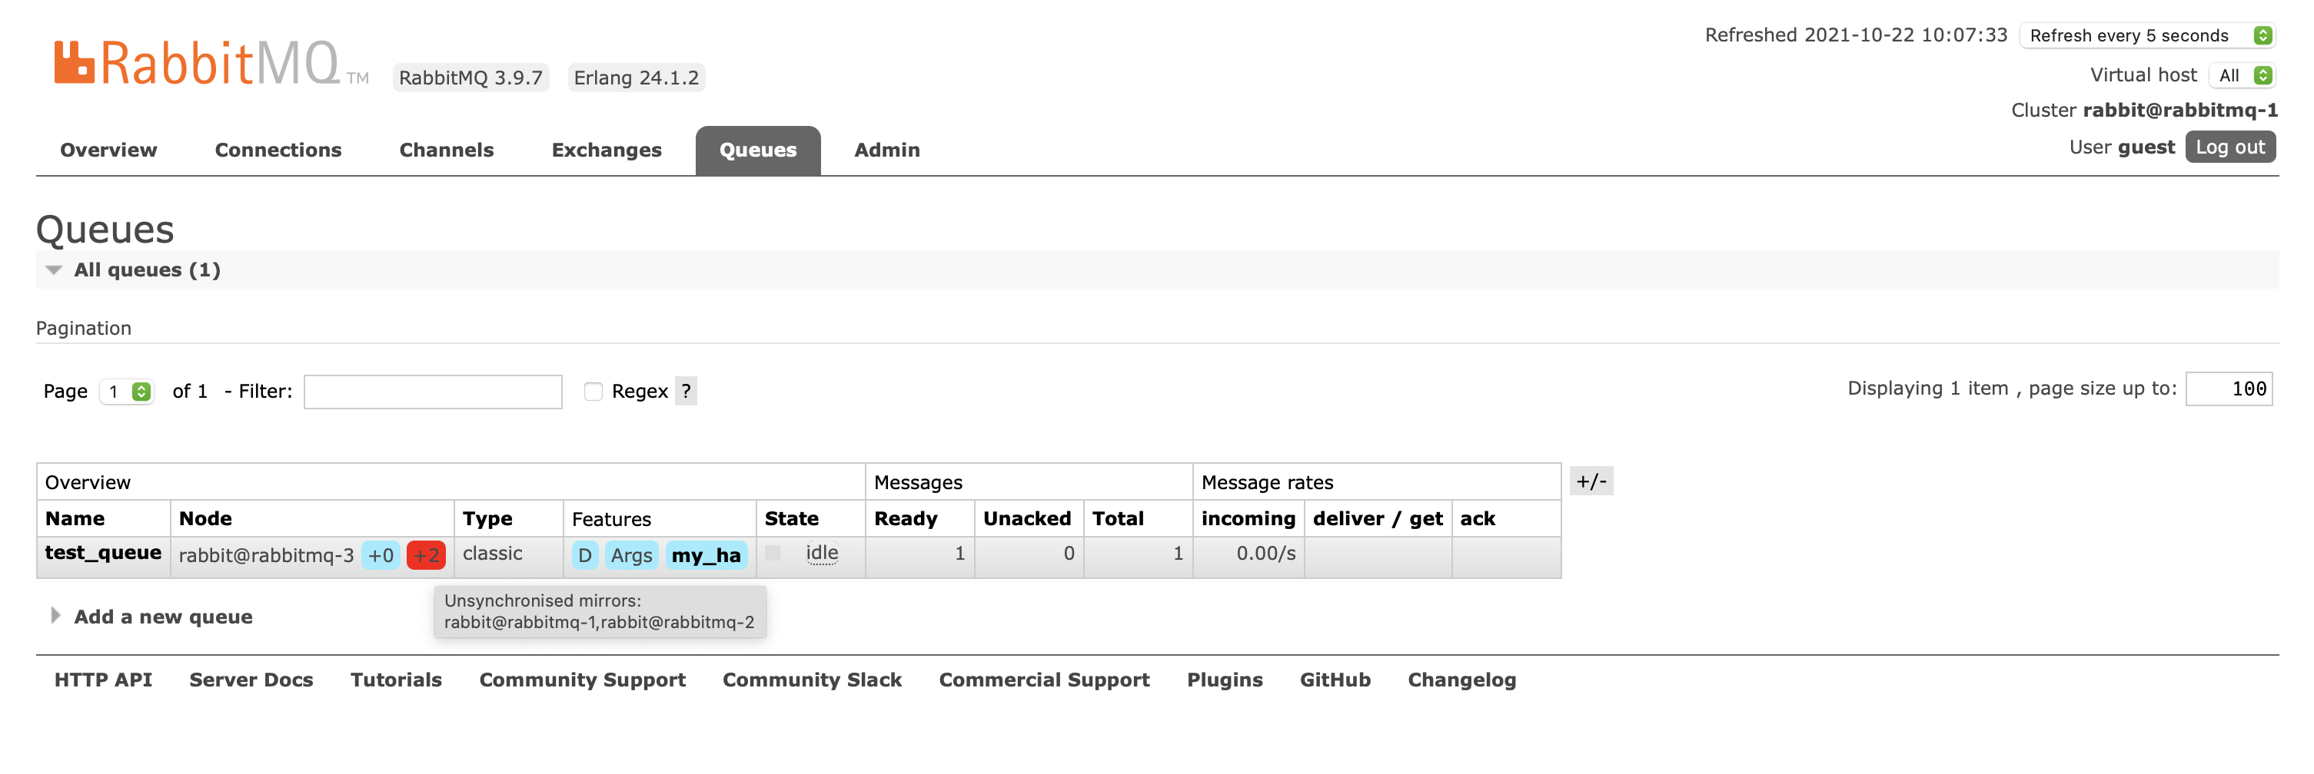This screenshot has width=2314, height=774.
Task: Switch to the Admin tab
Action: [x=886, y=150]
